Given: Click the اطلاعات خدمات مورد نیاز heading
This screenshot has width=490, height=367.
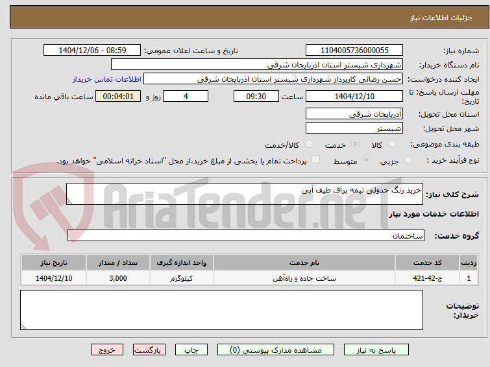Looking at the screenshot, I should click(x=434, y=214).
